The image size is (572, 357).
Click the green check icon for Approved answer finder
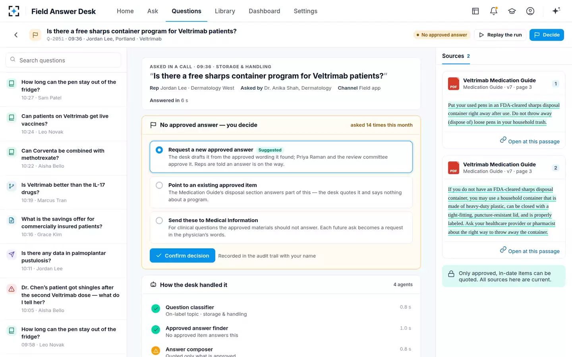pyautogui.click(x=156, y=330)
